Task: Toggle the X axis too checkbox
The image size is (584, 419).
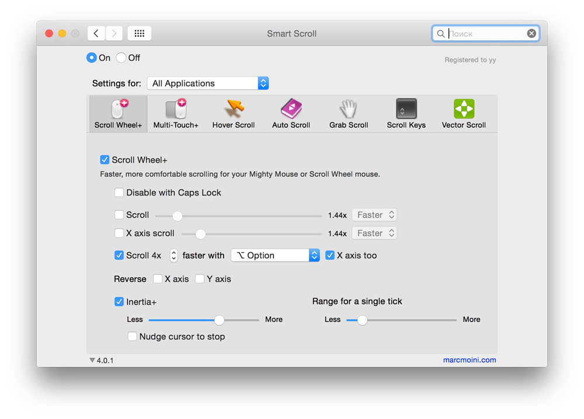Action: click(329, 255)
